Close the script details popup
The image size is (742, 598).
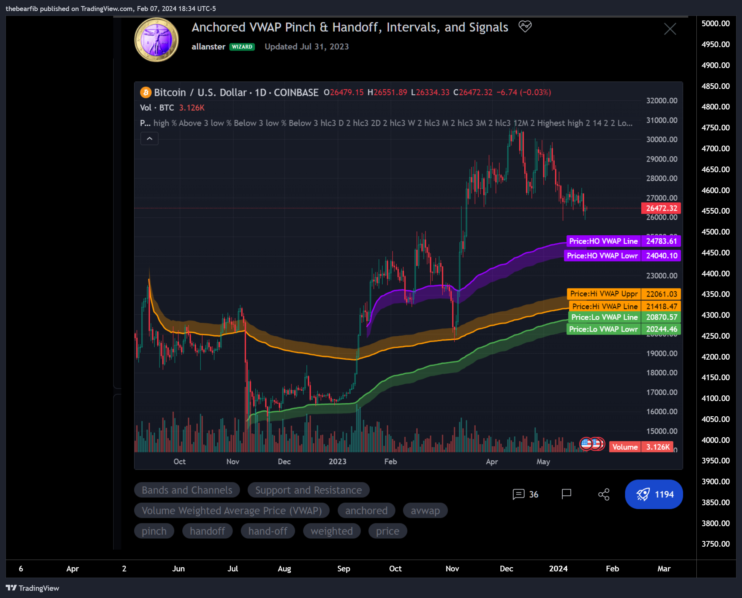click(670, 29)
